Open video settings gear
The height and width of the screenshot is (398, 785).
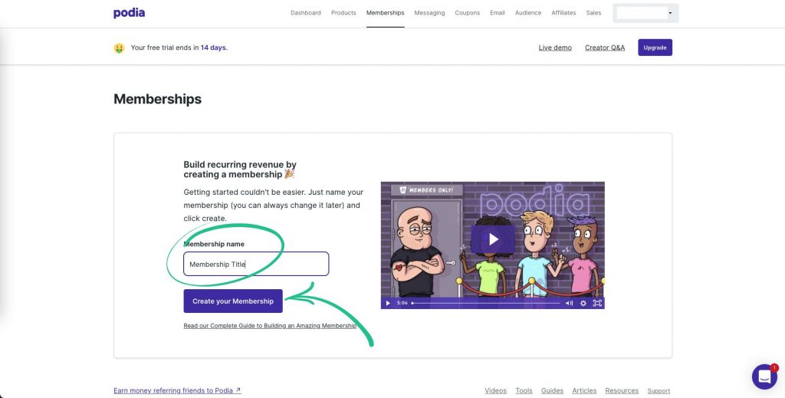(583, 303)
